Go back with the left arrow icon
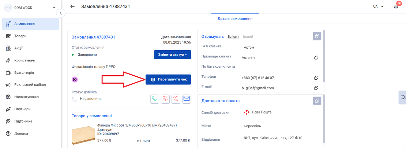The width and height of the screenshot is (406, 148). (72, 7)
